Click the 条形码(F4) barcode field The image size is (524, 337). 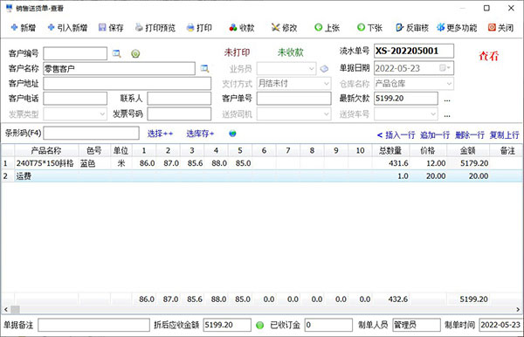point(91,133)
